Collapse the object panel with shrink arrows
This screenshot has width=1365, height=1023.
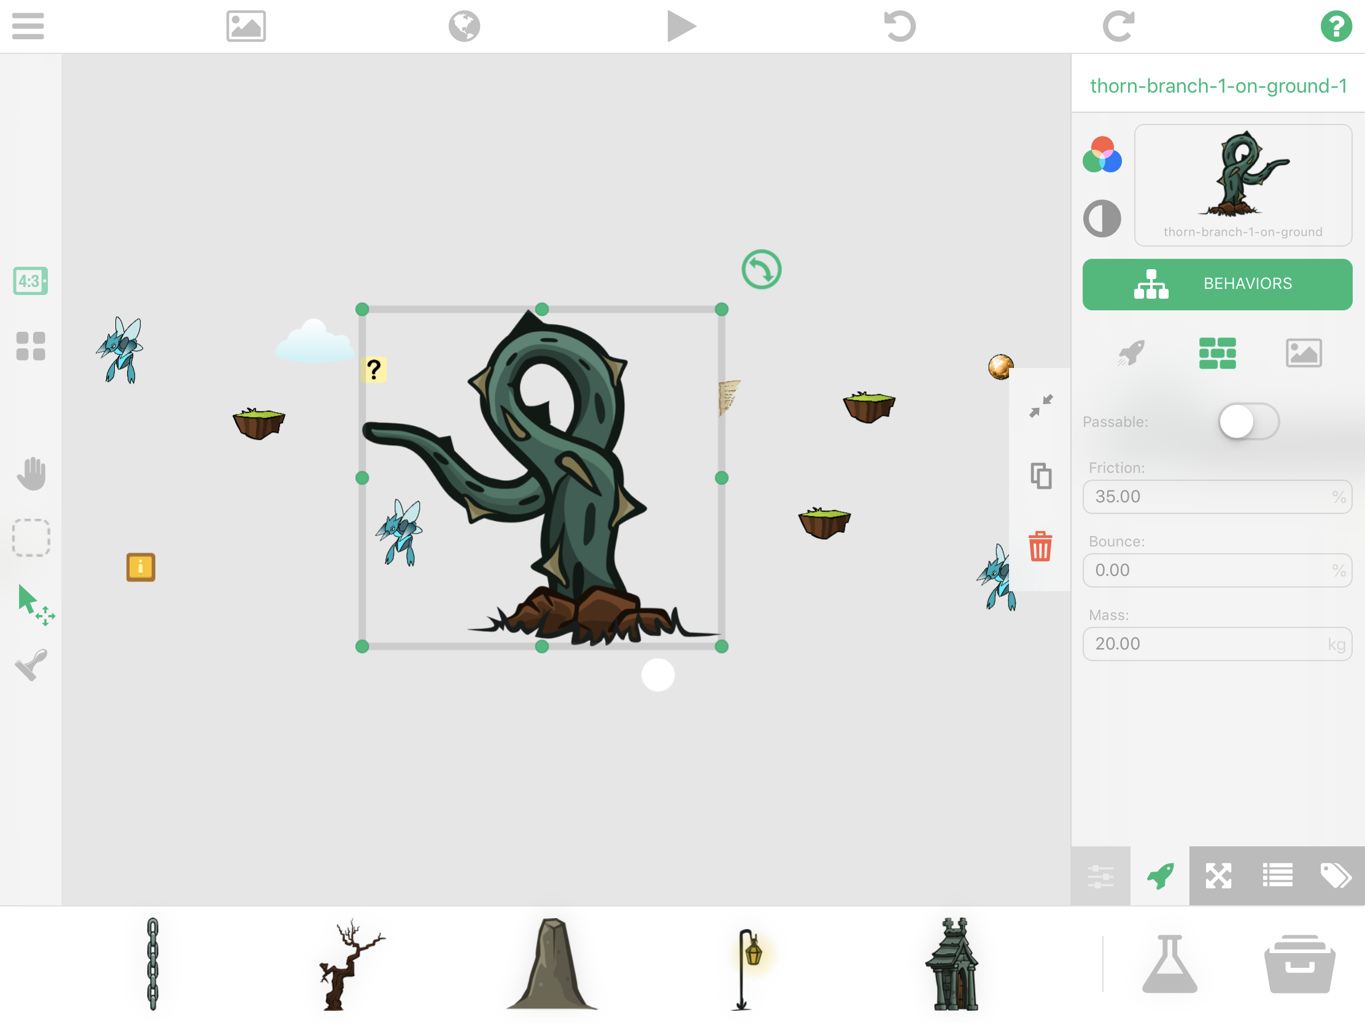1040,407
